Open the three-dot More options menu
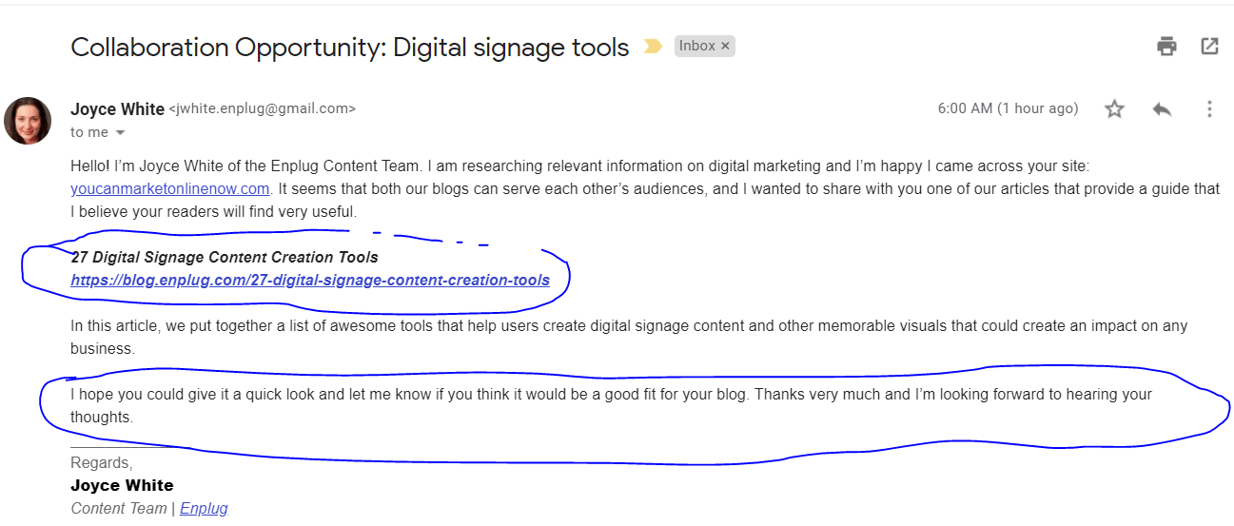Viewport: 1234px width, 526px height. (1209, 109)
